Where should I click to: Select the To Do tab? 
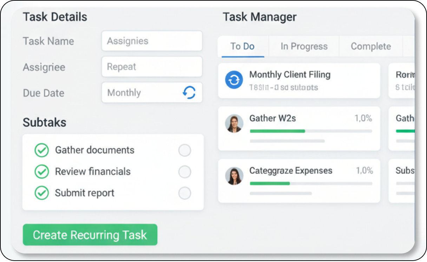coord(242,46)
